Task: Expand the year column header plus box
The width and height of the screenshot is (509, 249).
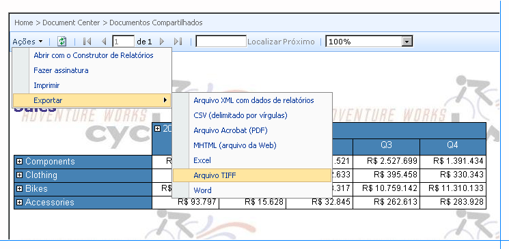Action: click(157, 129)
